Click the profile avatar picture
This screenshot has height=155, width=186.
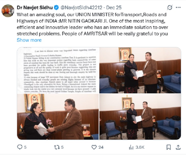8,11
